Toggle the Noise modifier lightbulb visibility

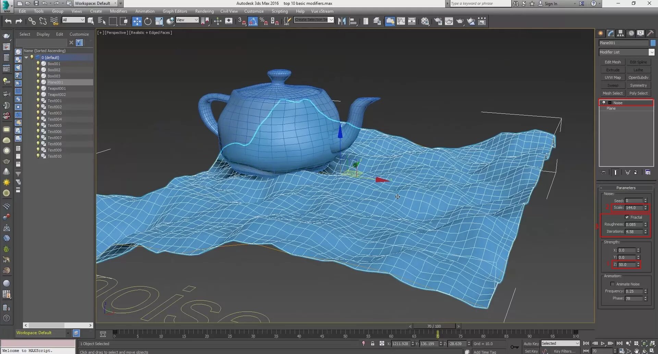click(x=604, y=103)
